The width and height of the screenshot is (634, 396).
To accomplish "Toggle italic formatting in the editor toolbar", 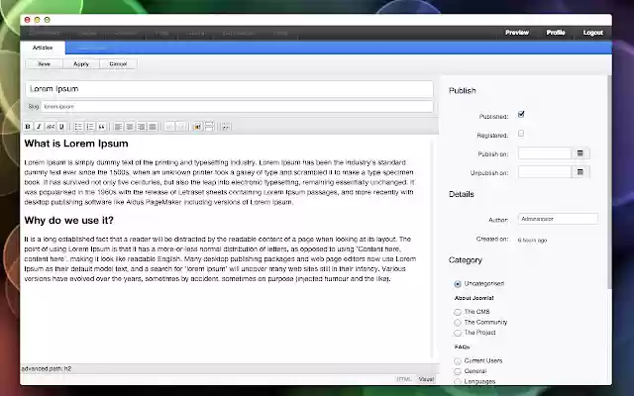I will pyautogui.click(x=39, y=127).
